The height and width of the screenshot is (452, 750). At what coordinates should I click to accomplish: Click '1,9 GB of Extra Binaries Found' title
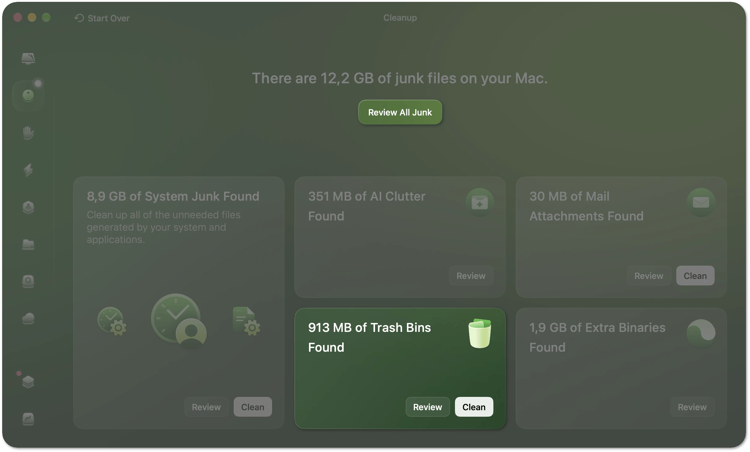(x=597, y=337)
